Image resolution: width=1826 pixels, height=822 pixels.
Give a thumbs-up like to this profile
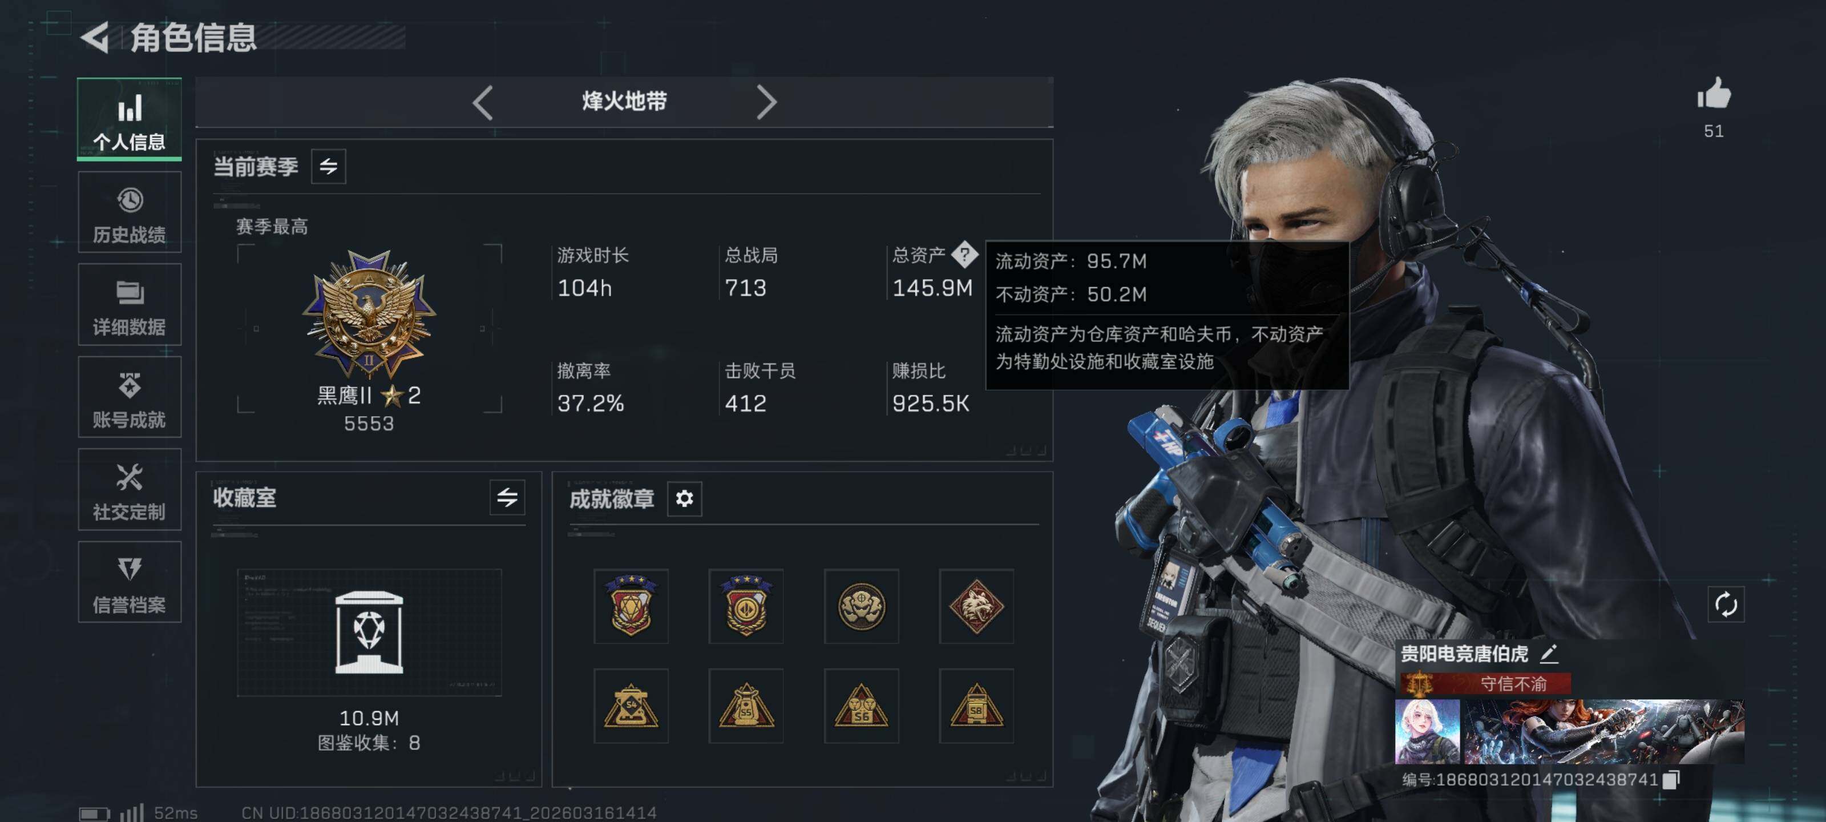(x=1713, y=94)
